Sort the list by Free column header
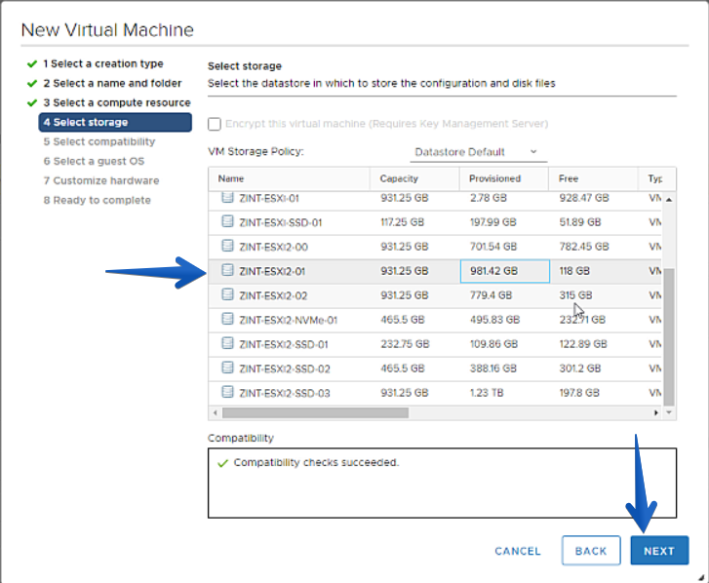This screenshot has height=583, width=709. click(569, 178)
